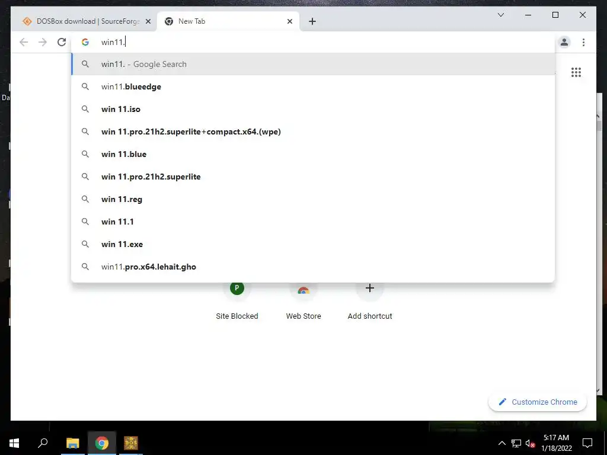Open the notification center icon
This screenshot has height=455, width=607.
587,443
